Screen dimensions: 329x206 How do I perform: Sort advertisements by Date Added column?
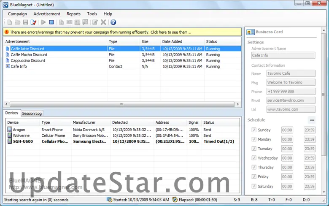tap(183, 41)
